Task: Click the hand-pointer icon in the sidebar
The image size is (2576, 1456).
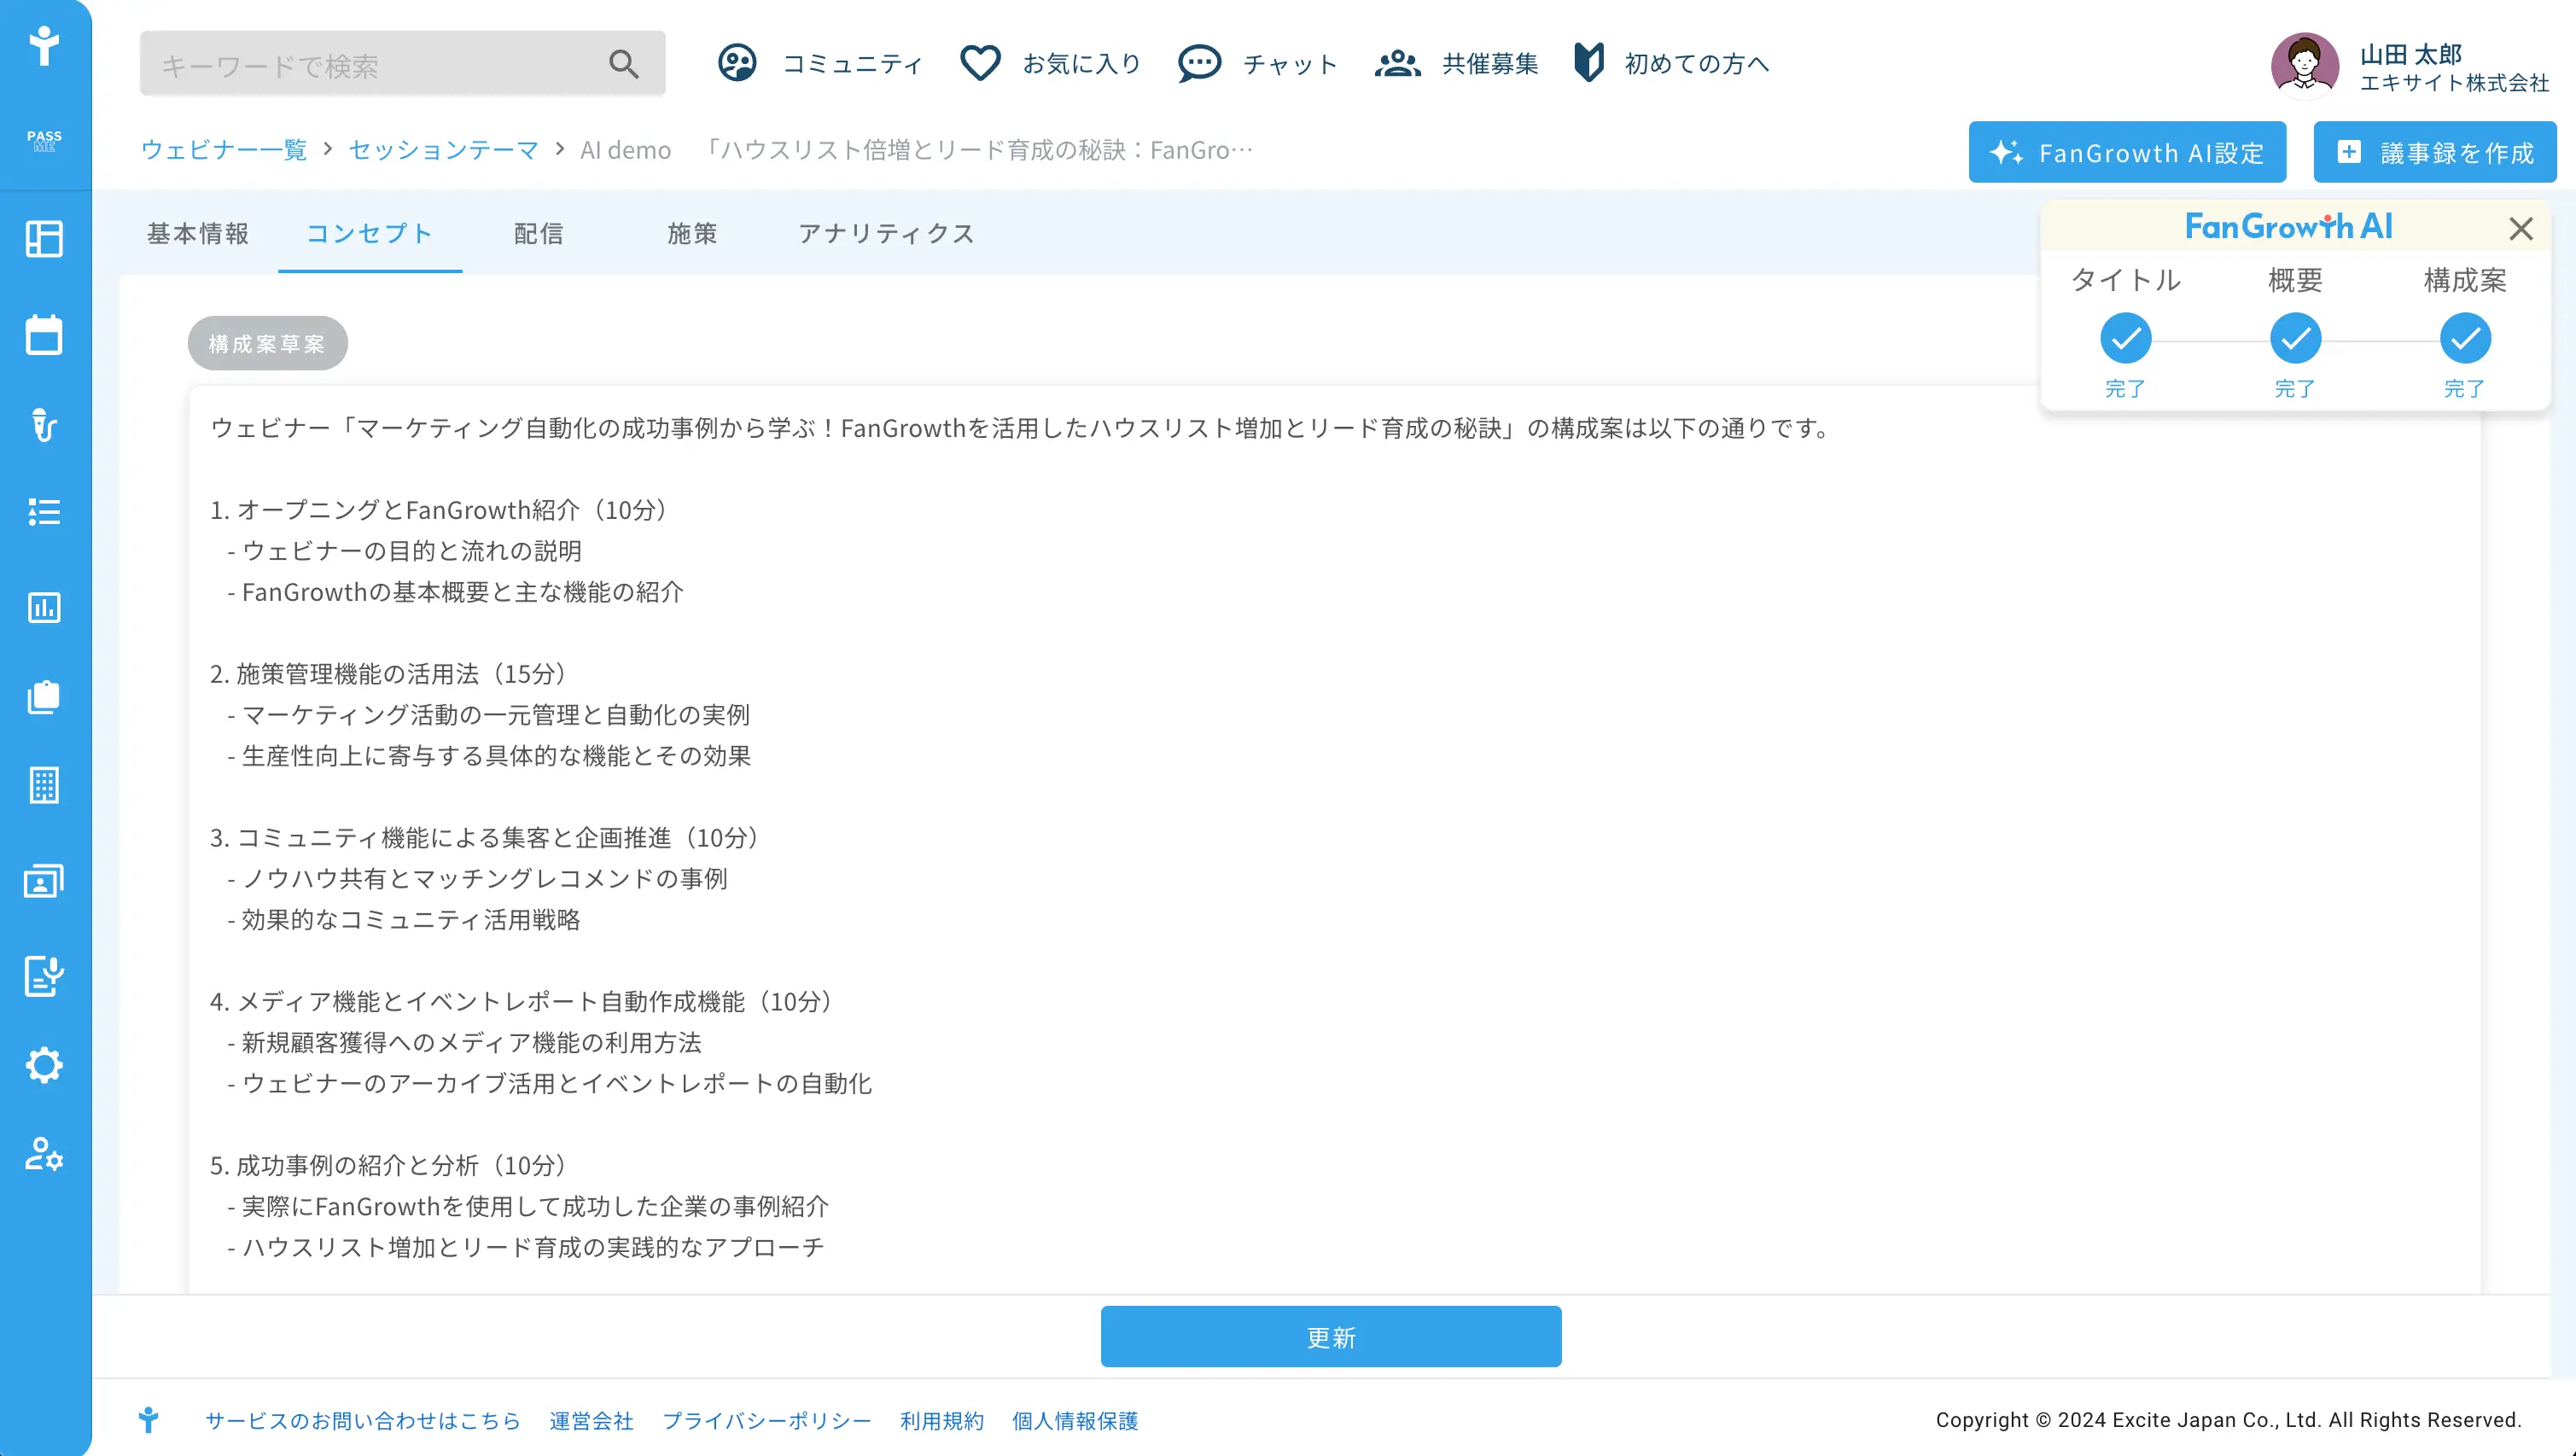Action: click(44, 425)
